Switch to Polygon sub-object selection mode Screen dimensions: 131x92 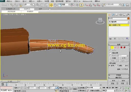121,47
